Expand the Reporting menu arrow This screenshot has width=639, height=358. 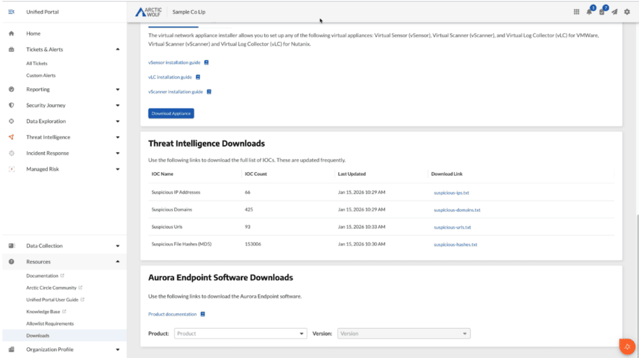(x=118, y=90)
